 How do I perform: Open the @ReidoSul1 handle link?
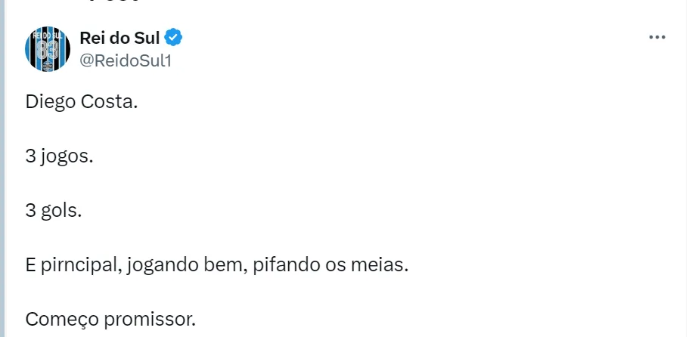(126, 60)
